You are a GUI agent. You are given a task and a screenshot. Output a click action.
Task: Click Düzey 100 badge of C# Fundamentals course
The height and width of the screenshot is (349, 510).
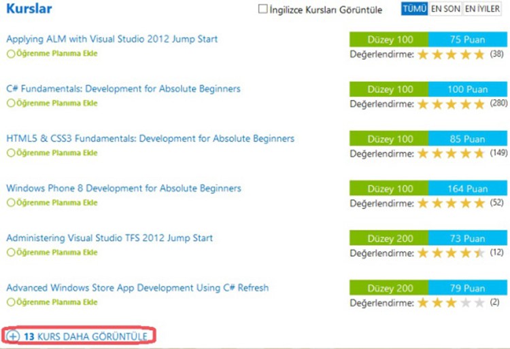(x=389, y=89)
